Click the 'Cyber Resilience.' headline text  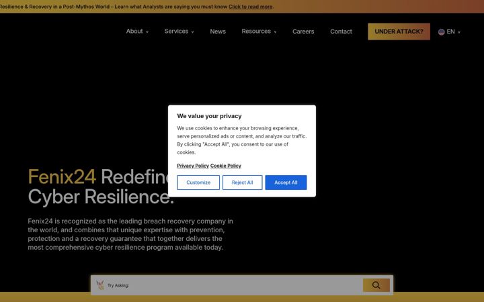tap(102, 197)
